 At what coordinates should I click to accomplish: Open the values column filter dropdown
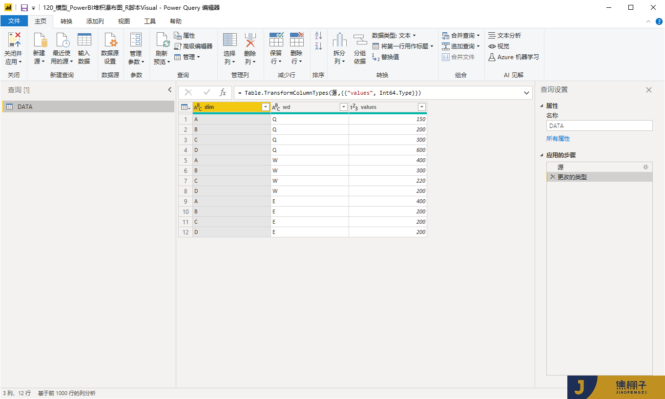tap(422, 107)
